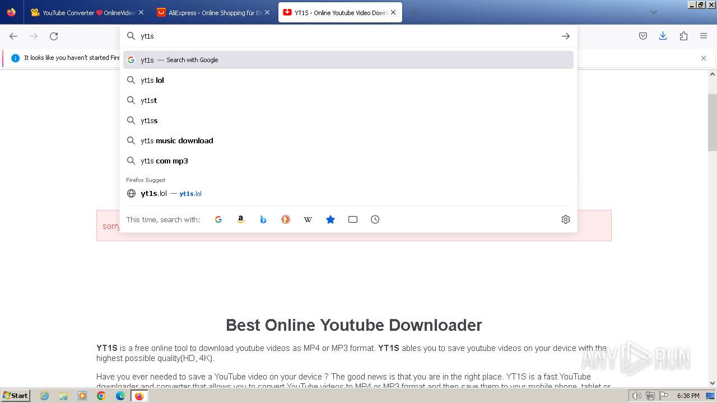The width and height of the screenshot is (717, 403).
Task: Choose the 'yt1s lol' suggestion
Action: click(x=348, y=80)
